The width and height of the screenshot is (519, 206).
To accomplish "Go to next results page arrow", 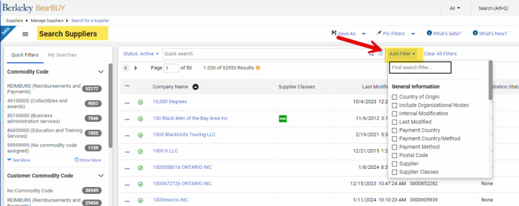I will tap(135, 68).
